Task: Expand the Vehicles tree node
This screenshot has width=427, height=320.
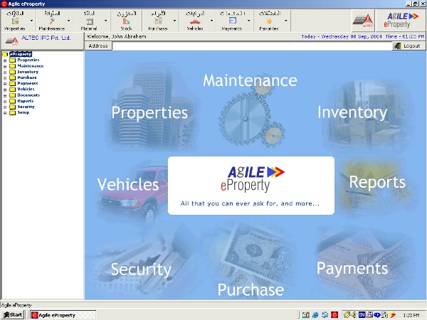Action: point(5,90)
